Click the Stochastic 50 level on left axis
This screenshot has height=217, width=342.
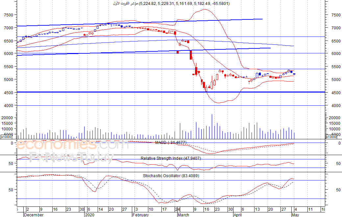pyautogui.click(x=11, y=190)
